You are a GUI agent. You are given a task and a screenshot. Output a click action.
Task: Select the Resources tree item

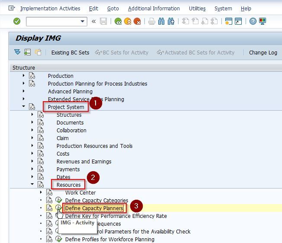click(x=68, y=185)
